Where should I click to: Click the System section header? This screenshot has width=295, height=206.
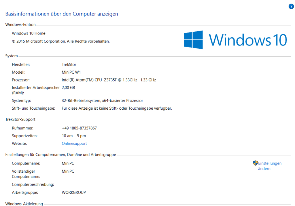(x=12, y=56)
